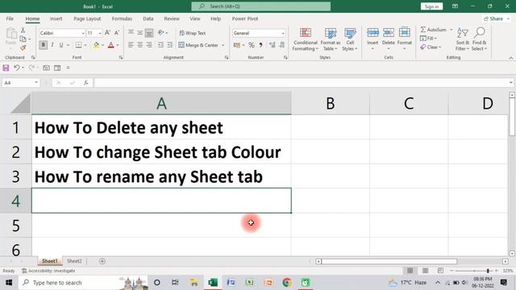Click the Sign in button
The height and width of the screenshot is (290, 516).
(x=431, y=6)
